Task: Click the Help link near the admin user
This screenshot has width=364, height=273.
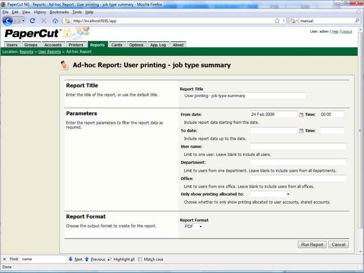Action: coord(335,32)
